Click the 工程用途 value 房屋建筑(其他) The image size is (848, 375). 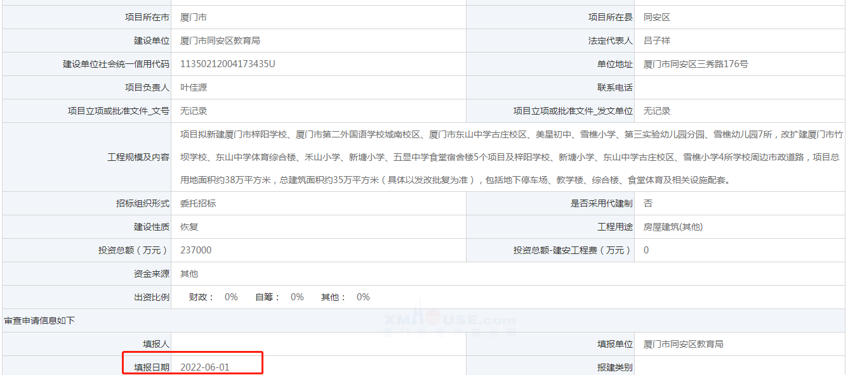pyautogui.click(x=673, y=227)
